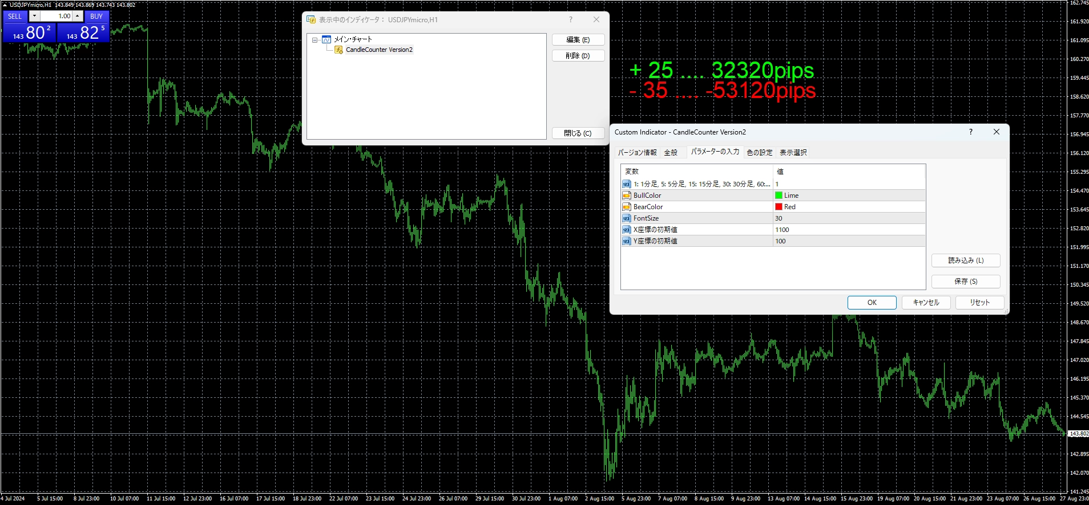Viewport: 1089px width, 505px height.
Task: Click the Y座標の初期値 variable icon
Action: pyautogui.click(x=627, y=241)
